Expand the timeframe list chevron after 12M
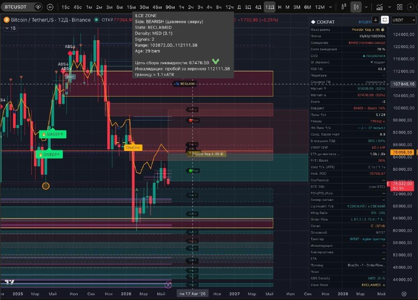Viewport: 418px width, 300px height. pos(330,7)
